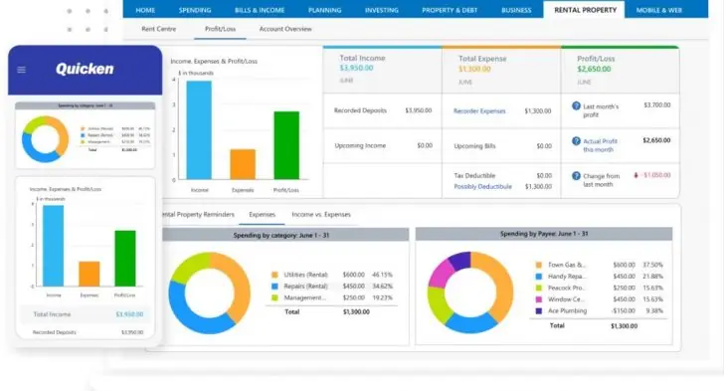Click the Upcoming Bills label
This screenshot has width=724, height=391.
tap(474, 146)
